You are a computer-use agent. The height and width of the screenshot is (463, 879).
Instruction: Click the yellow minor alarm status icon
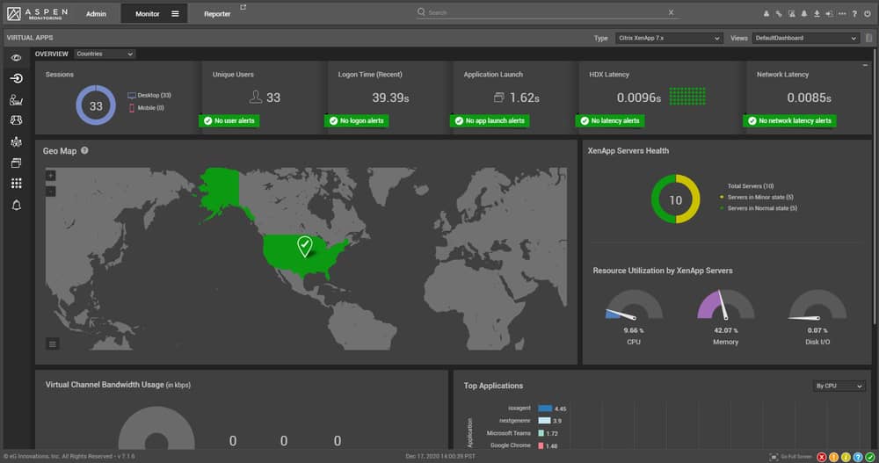(x=846, y=458)
